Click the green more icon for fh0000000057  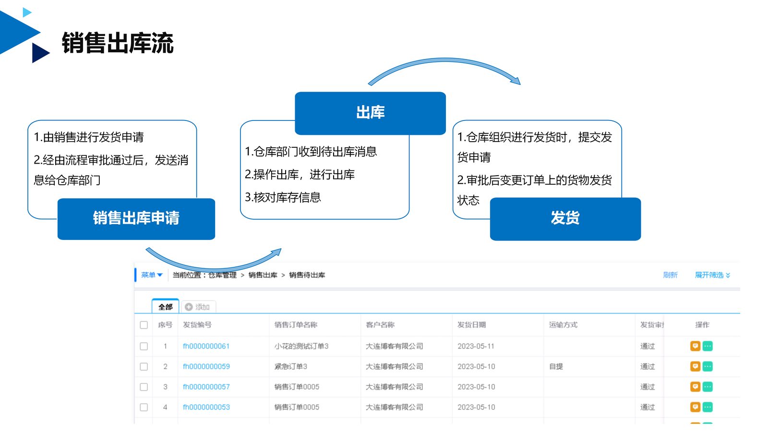coord(708,386)
